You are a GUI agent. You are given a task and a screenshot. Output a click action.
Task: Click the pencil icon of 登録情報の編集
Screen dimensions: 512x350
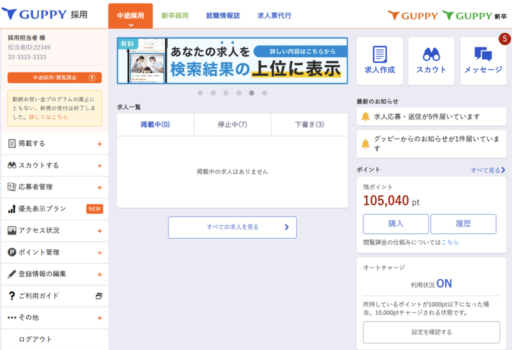[12, 274]
